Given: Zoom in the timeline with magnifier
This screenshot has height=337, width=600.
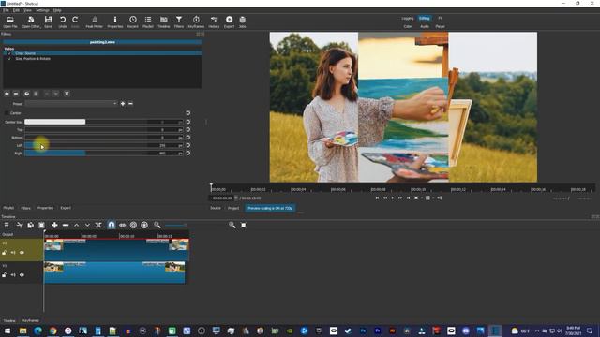Looking at the screenshot, I should [x=232, y=225].
